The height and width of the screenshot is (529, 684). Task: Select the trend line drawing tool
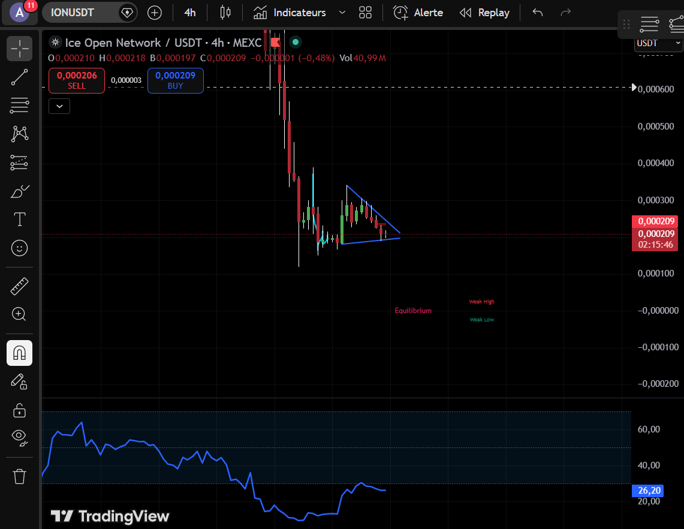point(19,77)
